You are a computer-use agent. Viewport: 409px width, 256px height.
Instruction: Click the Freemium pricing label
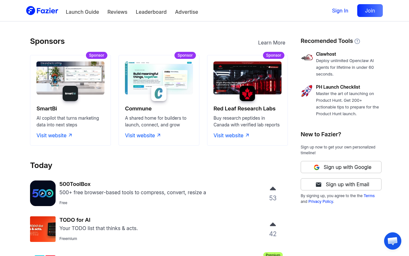pyautogui.click(x=68, y=239)
